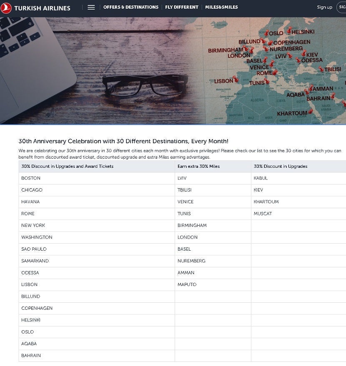This screenshot has width=346, height=366.
Task: Click the Sign up link
Action: pyautogui.click(x=324, y=7)
